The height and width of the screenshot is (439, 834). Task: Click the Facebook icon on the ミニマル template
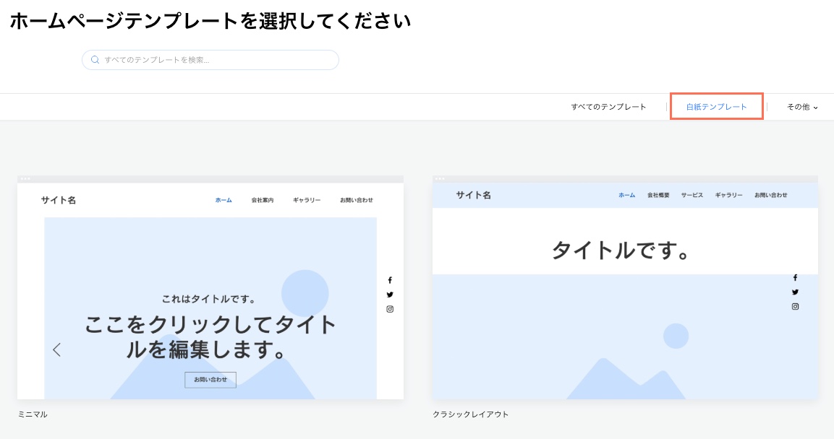pyautogui.click(x=390, y=280)
